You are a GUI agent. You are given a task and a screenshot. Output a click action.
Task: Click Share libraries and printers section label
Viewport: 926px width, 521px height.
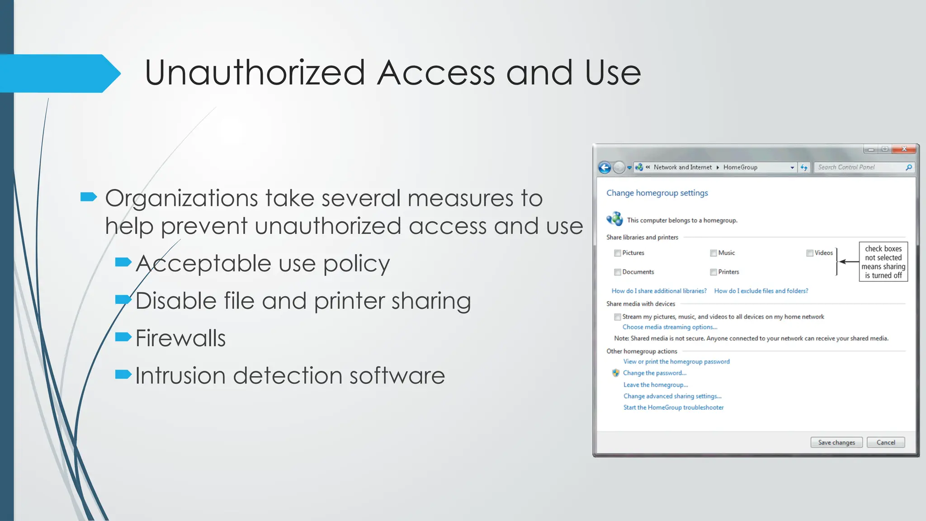642,237
